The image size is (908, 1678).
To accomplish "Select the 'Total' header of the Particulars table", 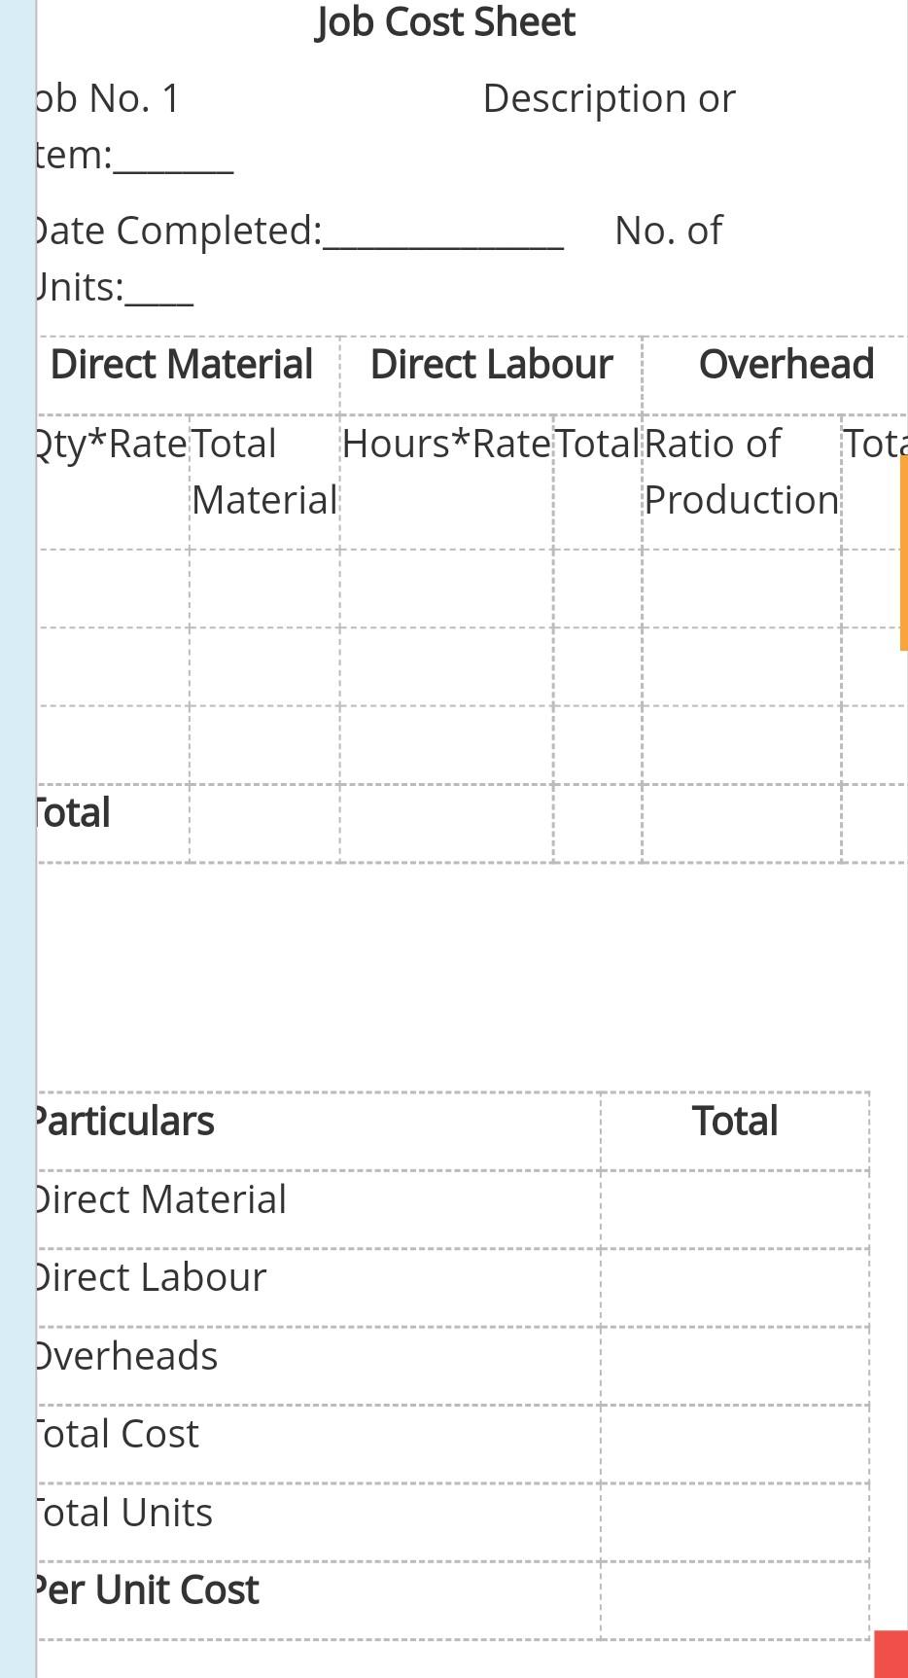I will pos(735,1121).
